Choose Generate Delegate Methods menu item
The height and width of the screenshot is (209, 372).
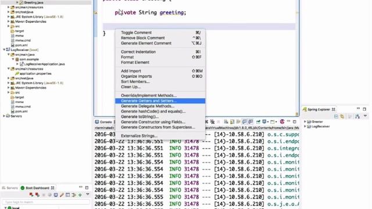click(160, 106)
